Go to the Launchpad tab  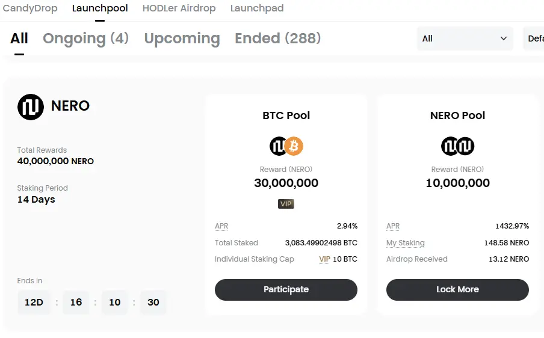pos(257,8)
